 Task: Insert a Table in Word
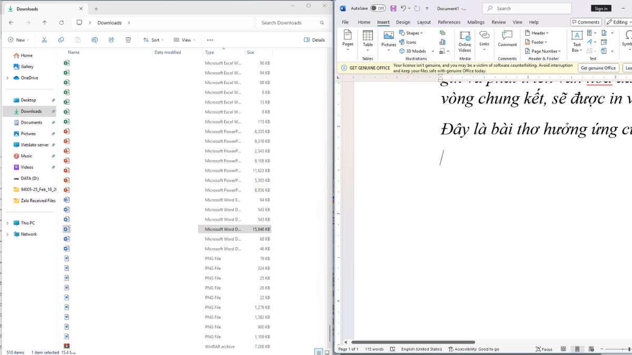368,41
